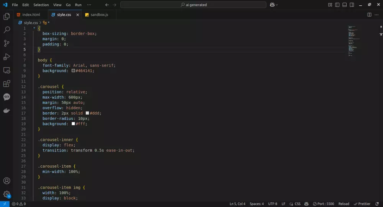Open the Run and Debug view
The image size is (383, 207).
coord(7,57)
